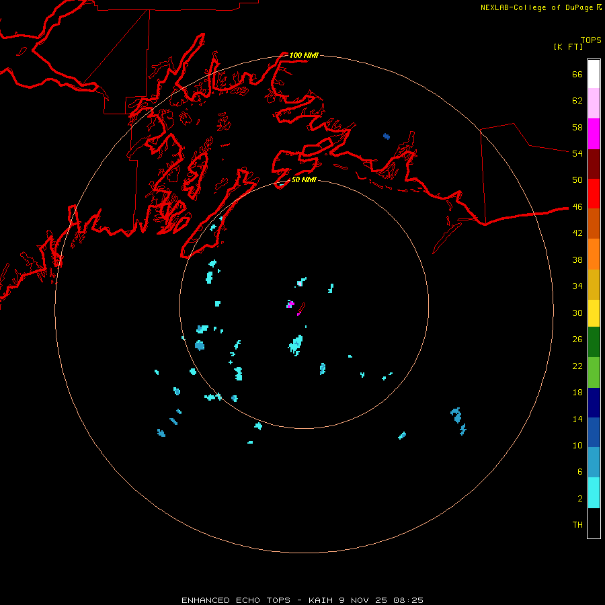Click the '9 NOV 25' date text
The width and height of the screenshot is (605, 605).
363,600
